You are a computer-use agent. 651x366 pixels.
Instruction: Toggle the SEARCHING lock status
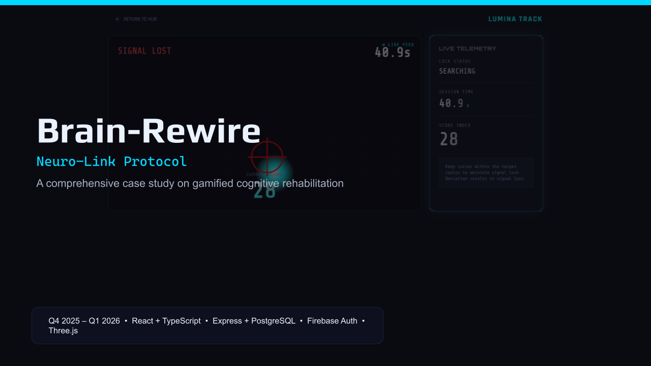[457, 71]
